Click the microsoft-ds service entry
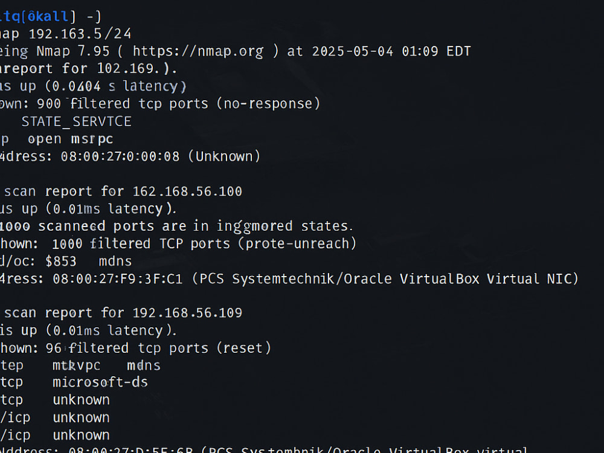604x453 pixels. click(100, 382)
